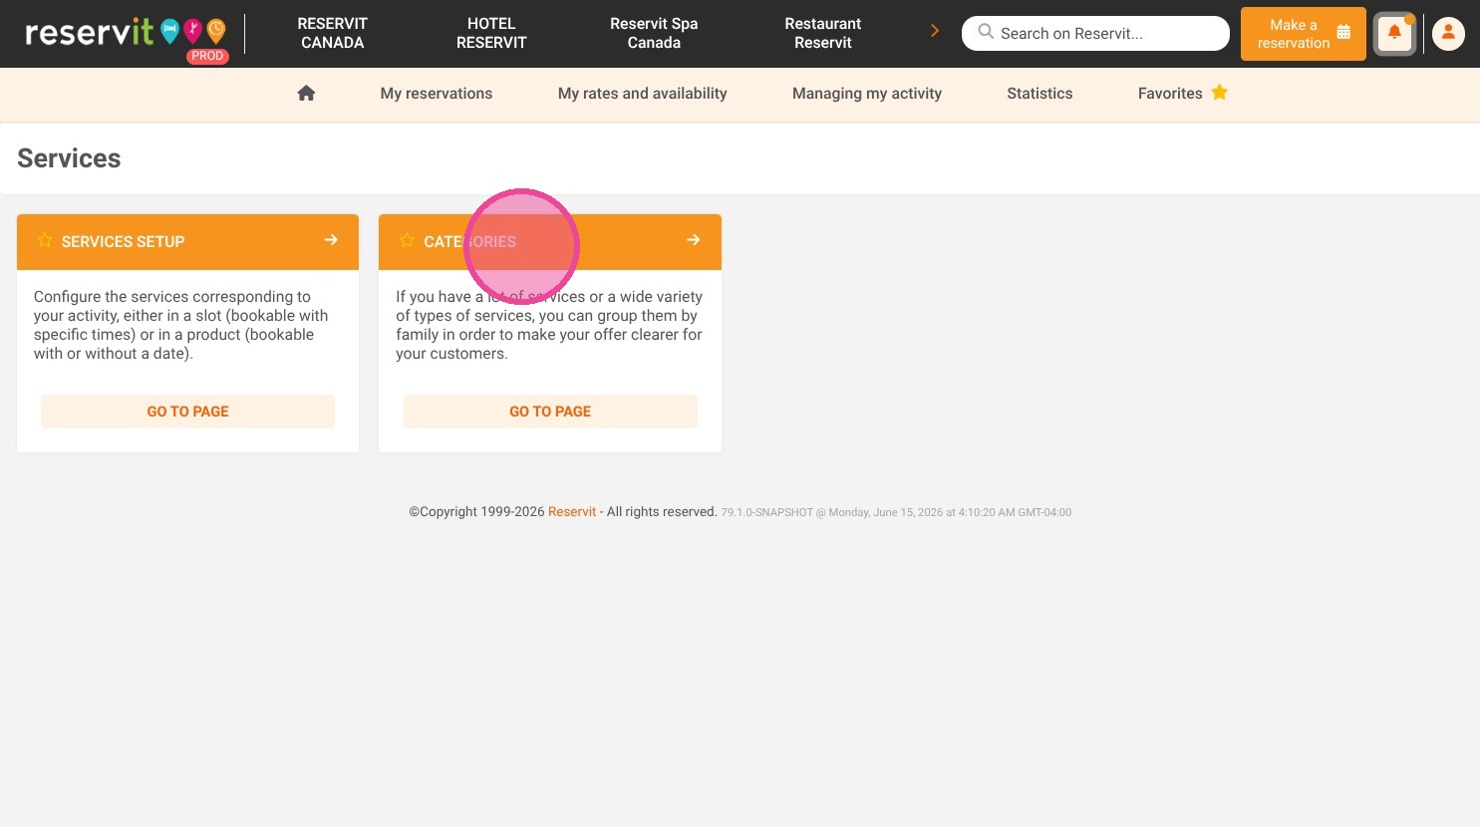The height and width of the screenshot is (827, 1480).
Task: Click the Categories arrow icon
Action: (x=694, y=240)
